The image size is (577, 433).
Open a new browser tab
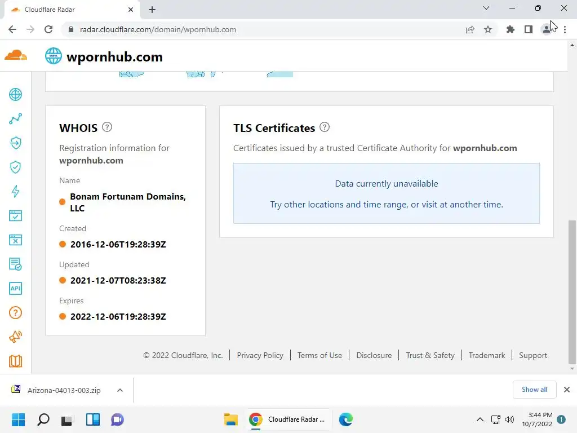152,10
